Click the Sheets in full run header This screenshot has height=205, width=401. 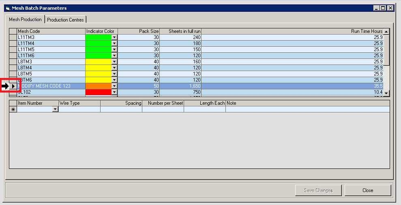(x=180, y=31)
